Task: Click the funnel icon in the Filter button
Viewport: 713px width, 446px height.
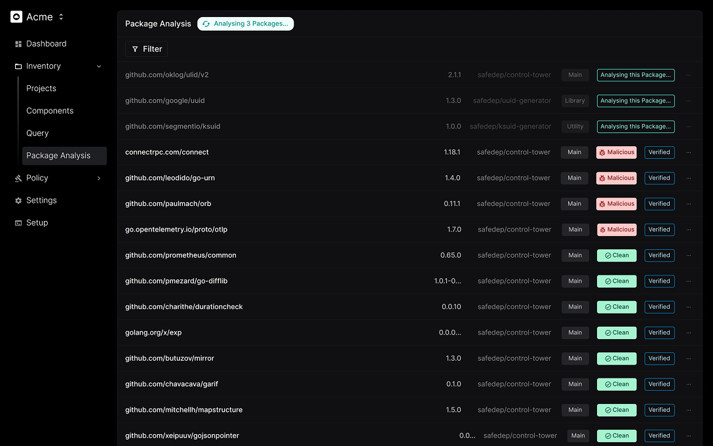Action: [x=136, y=49]
